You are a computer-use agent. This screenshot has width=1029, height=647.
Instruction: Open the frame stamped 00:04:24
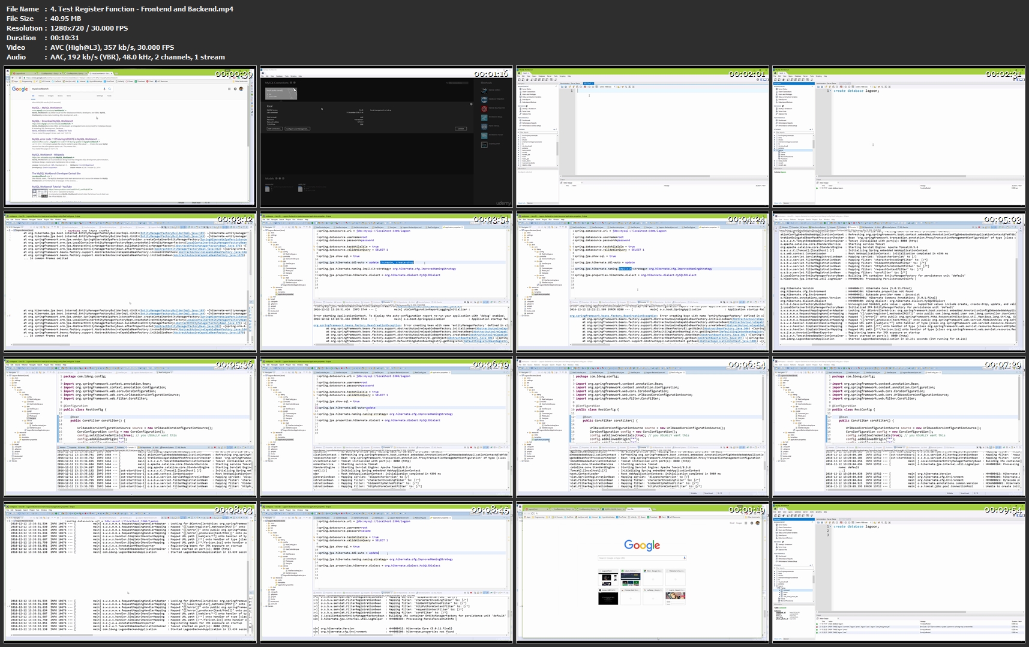[643, 281]
